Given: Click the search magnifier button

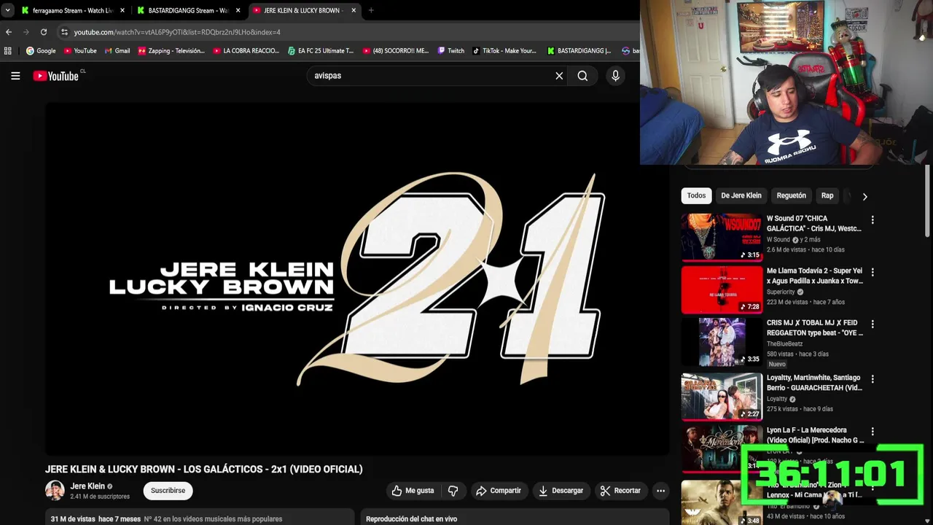Looking at the screenshot, I should pyautogui.click(x=582, y=76).
